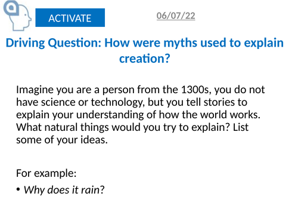Image resolution: width=298 pixels, height=224 pixels.
Task: Click the text 'some of your ideas.'
Action: point(62,140)
